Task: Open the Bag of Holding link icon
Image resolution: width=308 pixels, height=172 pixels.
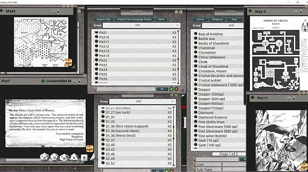Action: [195, 33]
